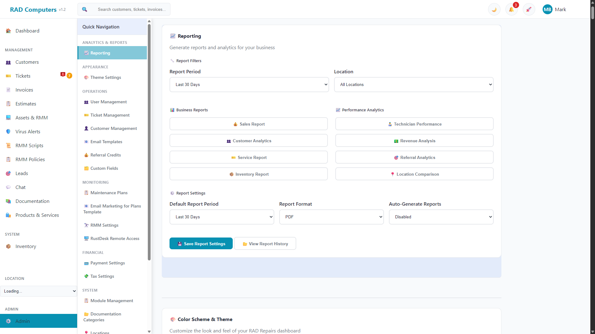Open View Report History
595x334 pixels.
point(265,243)
